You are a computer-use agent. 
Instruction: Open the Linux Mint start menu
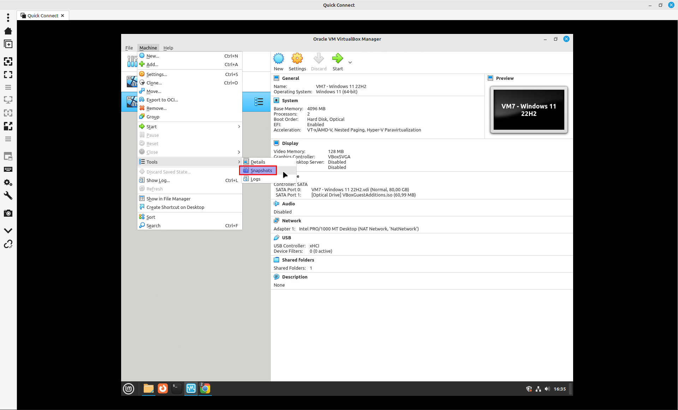[129, 389]
